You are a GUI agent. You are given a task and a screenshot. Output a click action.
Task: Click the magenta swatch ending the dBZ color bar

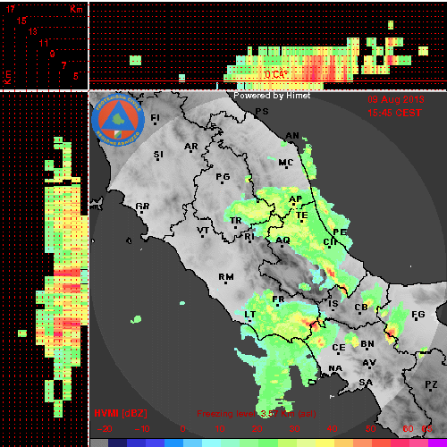437,443
